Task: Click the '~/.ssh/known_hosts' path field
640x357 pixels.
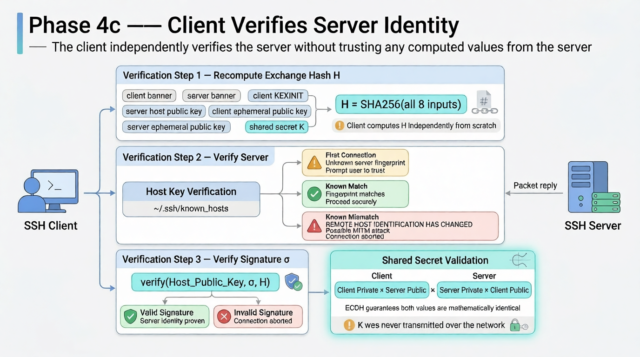Action: pos(191,209)
